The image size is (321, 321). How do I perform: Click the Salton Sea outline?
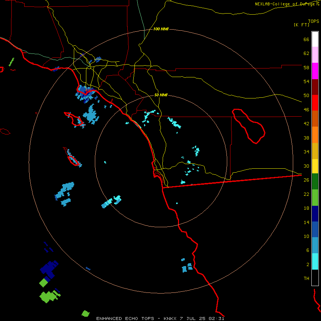pos(249,126)
